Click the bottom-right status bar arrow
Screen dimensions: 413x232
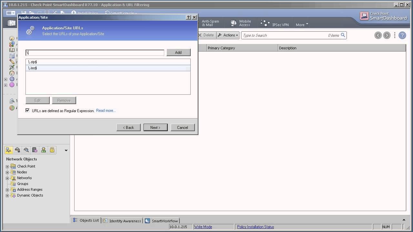coord(403,219)
